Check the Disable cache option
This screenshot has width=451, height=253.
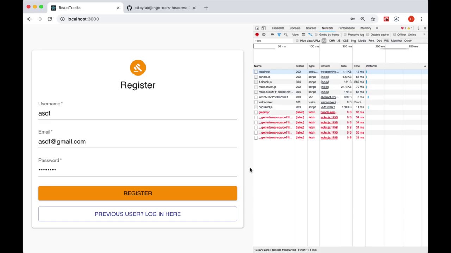coord(367,35)
